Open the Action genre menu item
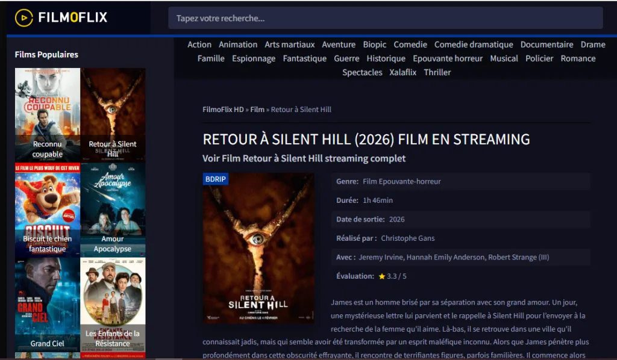 199,45
